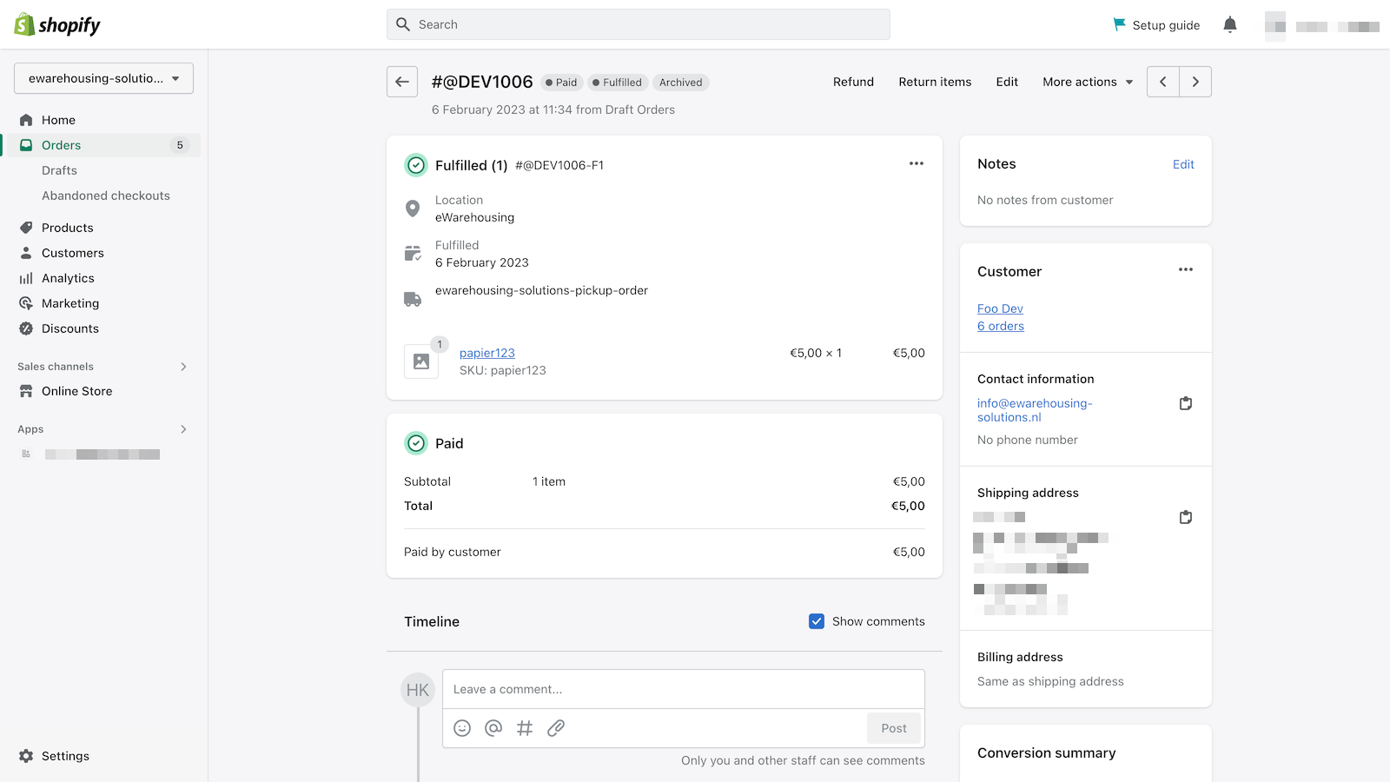
Task: Open the account menu in top bar
Action: [x=1322, y=26]
